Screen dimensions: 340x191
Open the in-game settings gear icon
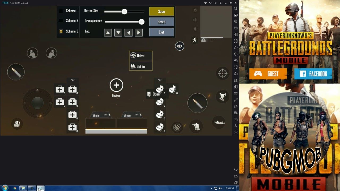point(195,10)
